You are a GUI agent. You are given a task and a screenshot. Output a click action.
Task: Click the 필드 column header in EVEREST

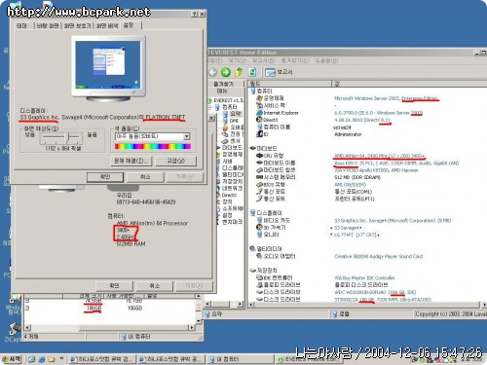pyautogui.click(x=289, y=84)
